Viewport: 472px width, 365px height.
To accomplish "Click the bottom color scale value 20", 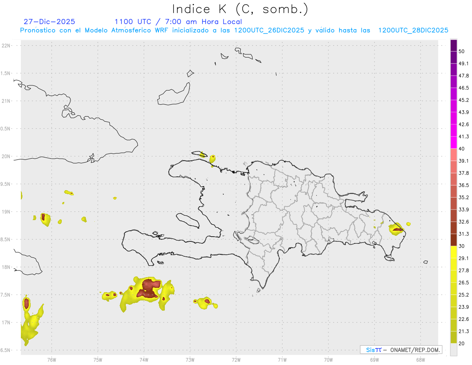I will (x=462, y=343).
